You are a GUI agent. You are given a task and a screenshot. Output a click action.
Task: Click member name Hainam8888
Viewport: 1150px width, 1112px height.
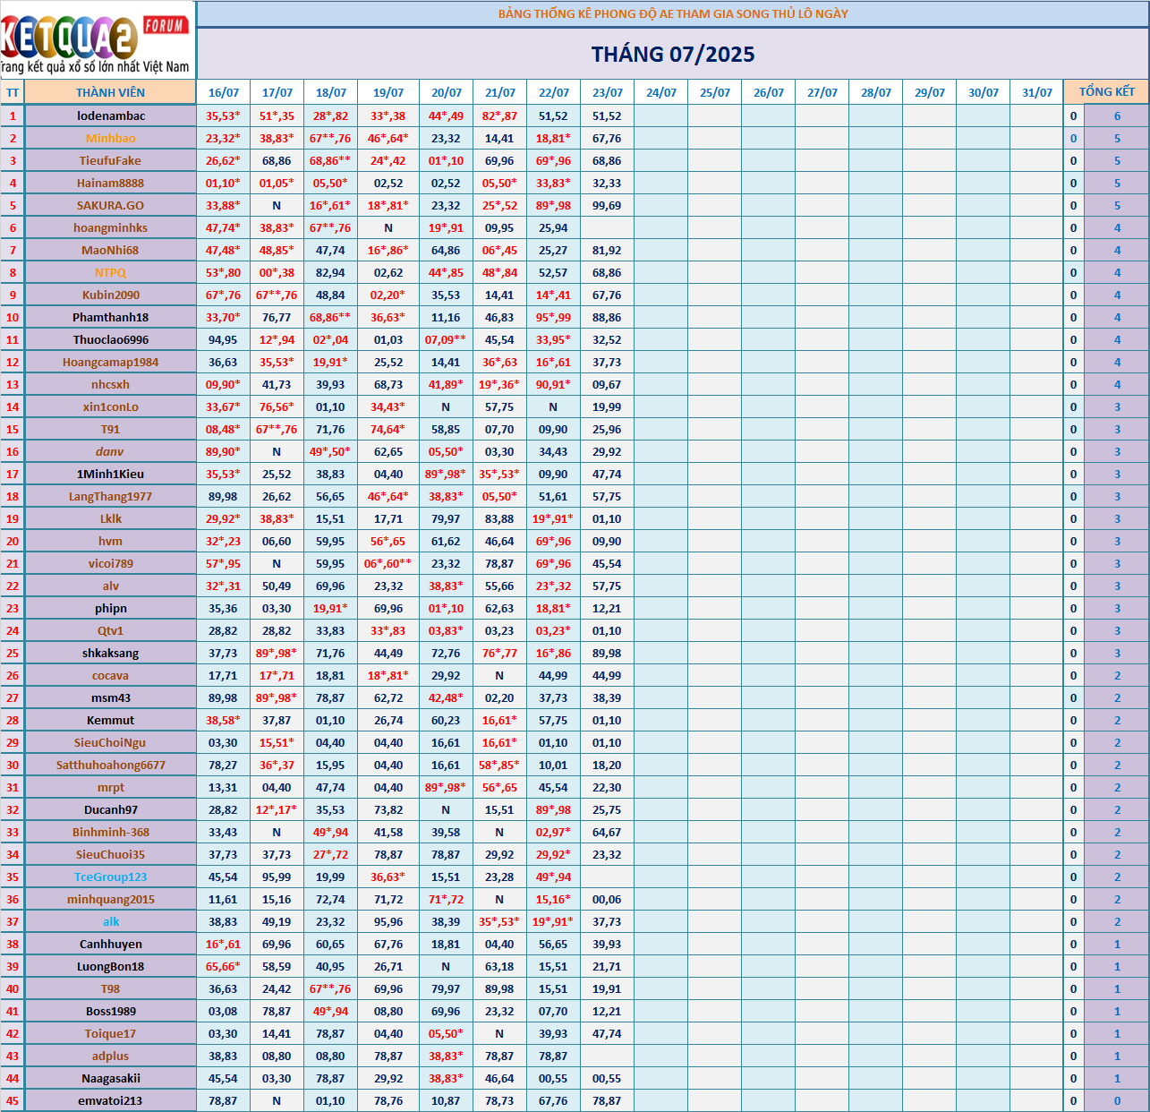pyautogui.click(x=111, y=183)
